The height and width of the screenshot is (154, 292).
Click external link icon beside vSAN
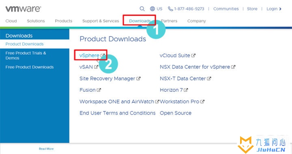96,67
